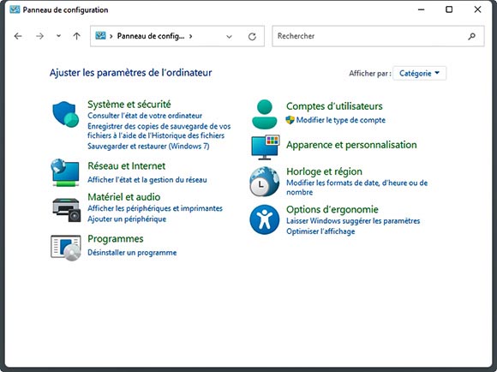Image resolution: width=497 pixels, height=372 pixels.
Task: Expand the Afficher par Catégorie dropdown
Action: pyautogui.click(x=419, y=73)
